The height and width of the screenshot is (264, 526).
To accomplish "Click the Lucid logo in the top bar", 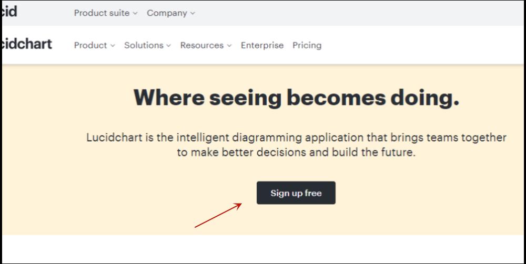I will click(x=9, y=12).
